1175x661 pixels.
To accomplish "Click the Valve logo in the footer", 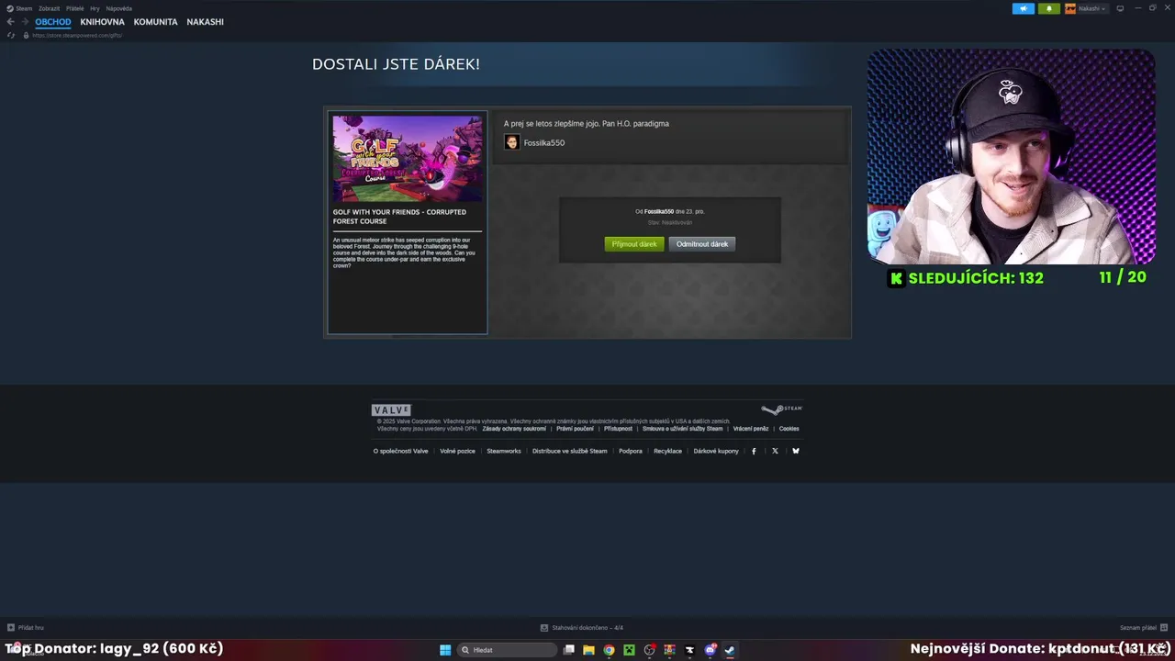I will click(391, 410).
